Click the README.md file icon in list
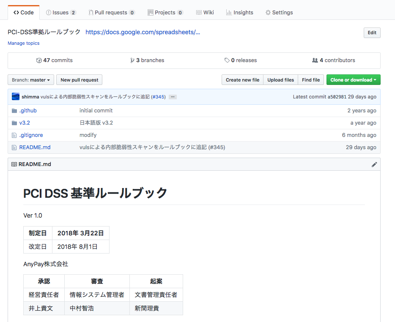 14,147
